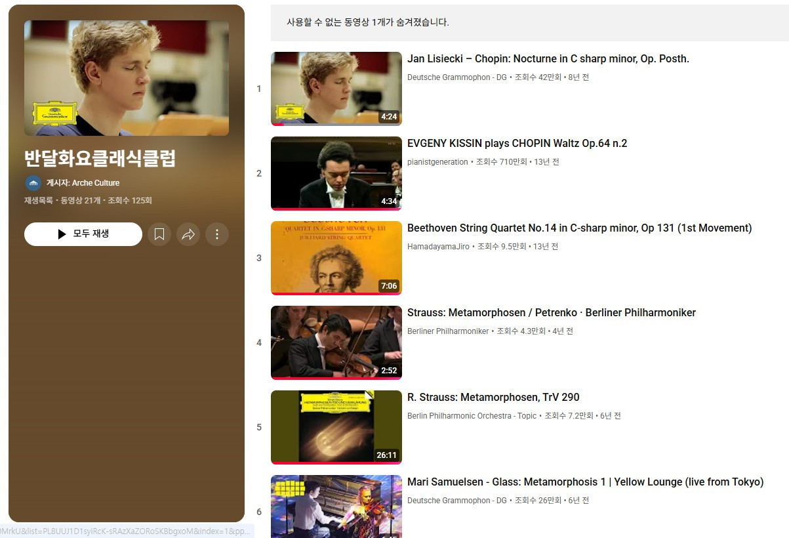Visit the Berliner Philharmoniker channel

tap(448, 331)
